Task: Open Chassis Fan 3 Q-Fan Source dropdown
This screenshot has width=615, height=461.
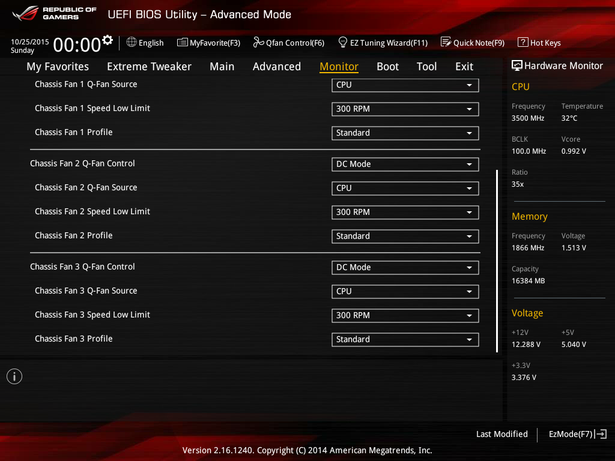Action: click(405, 291)
